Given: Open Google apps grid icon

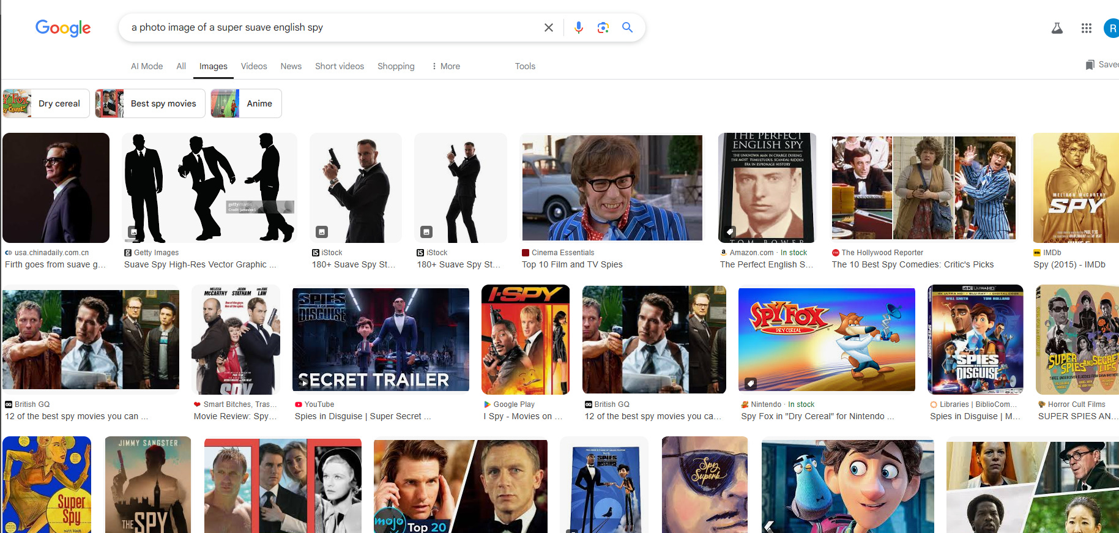Looking at the screenshot, I should [x=1087, y=28].
